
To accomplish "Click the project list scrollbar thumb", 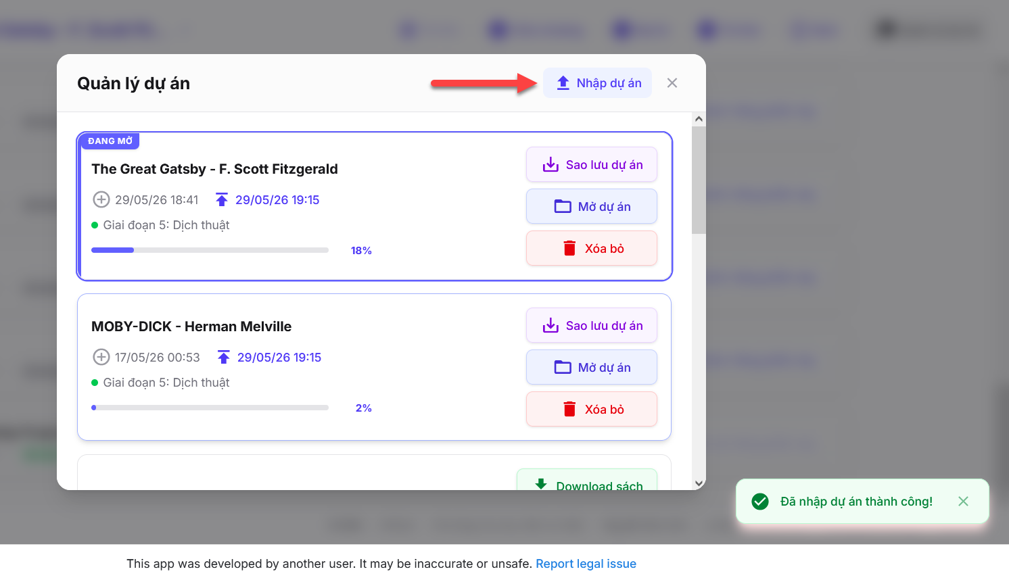I will [699, 180].
